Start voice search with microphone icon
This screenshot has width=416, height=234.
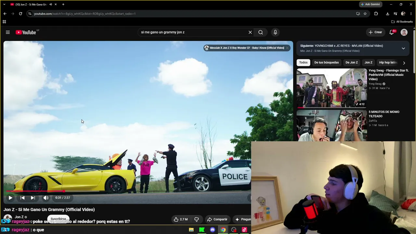tap(275, 32)
